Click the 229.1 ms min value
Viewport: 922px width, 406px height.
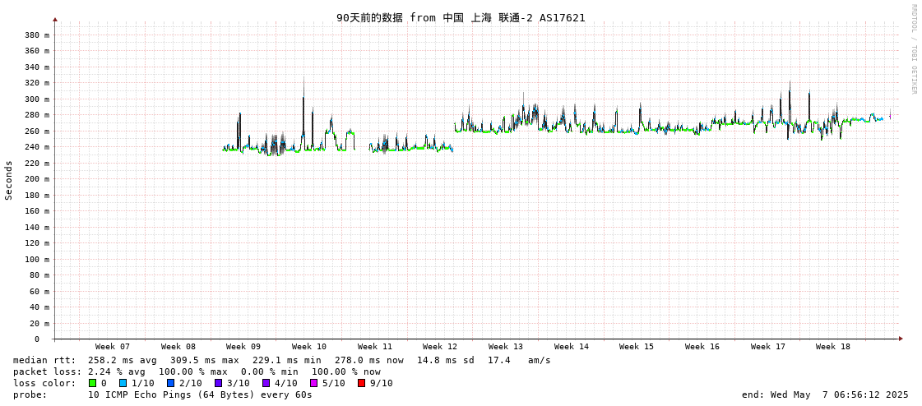(x=287, y=360)
